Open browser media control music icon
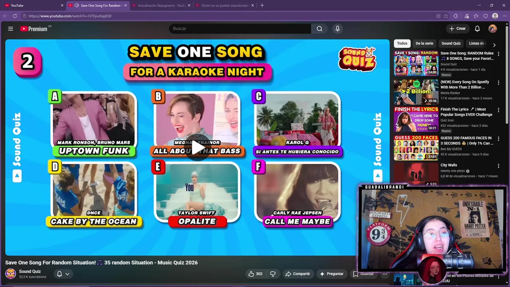The width and height of the screenshot is (510, 287). coord(467,16)
